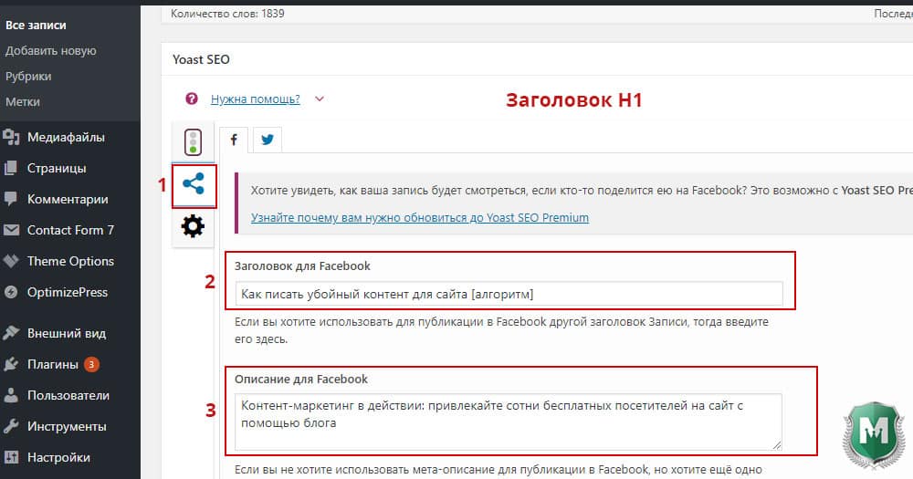Open 'Добавить новую' in the sidebar
Viewport: 913px width, 479px height.
coord(50,50)
